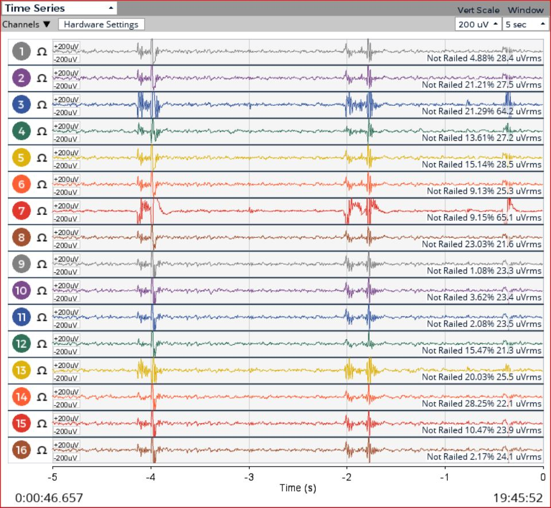Open the Vert Scale dropdown showing 200 uV

(x=478, y=24)
